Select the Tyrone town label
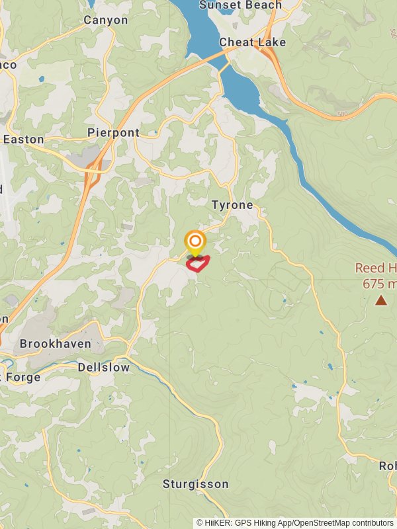397x529 pixels. [232, 205]
